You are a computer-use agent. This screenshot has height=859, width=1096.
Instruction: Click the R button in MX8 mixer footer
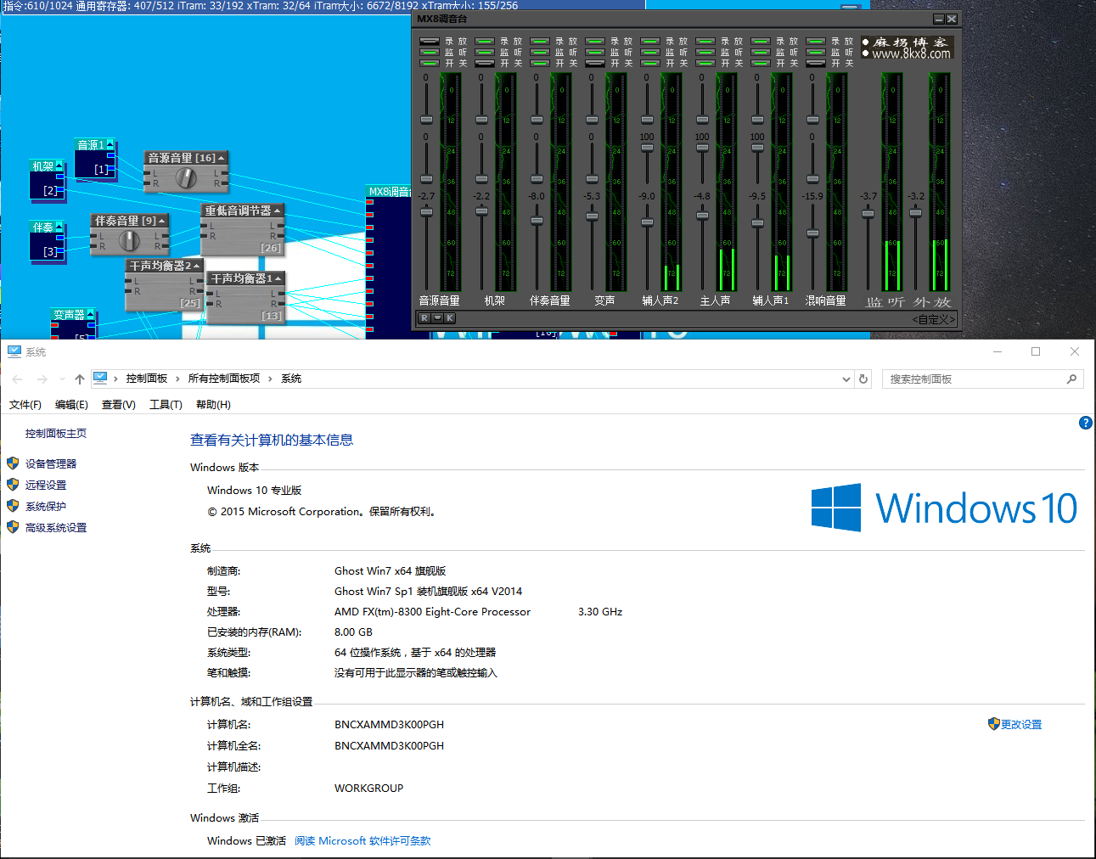424,318
